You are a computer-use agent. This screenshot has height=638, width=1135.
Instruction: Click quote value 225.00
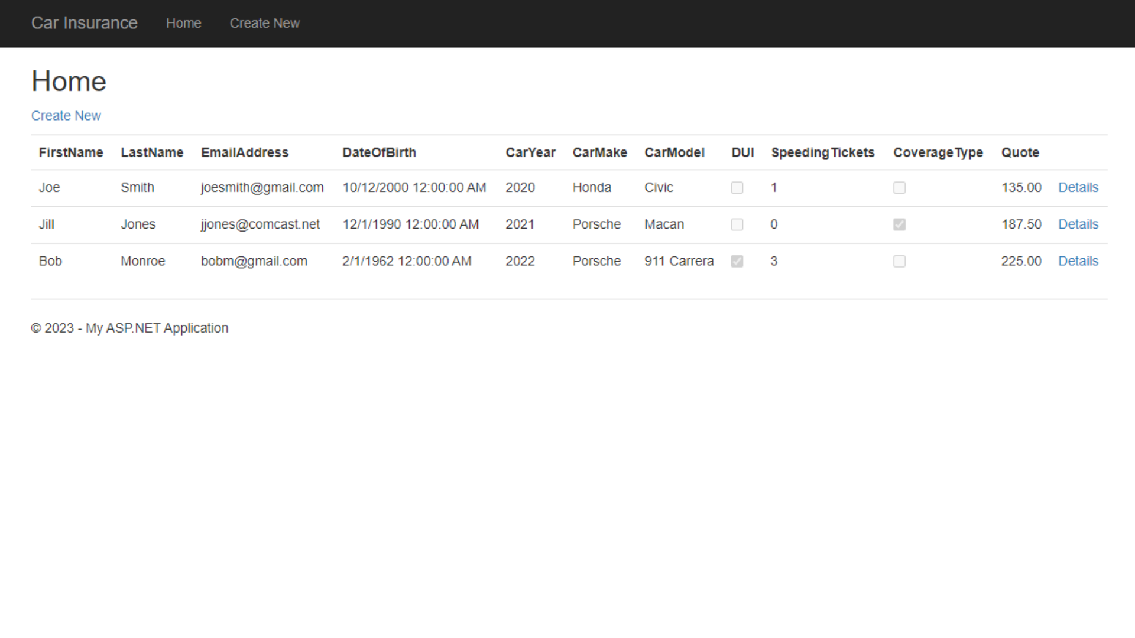[1021, 261]
